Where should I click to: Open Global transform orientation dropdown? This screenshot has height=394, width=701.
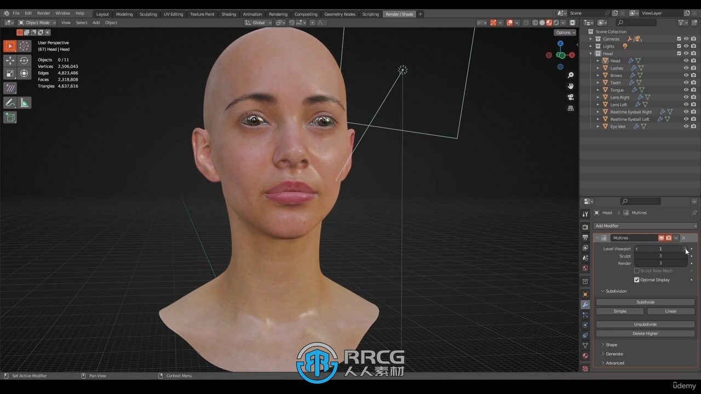pos(257,22)
